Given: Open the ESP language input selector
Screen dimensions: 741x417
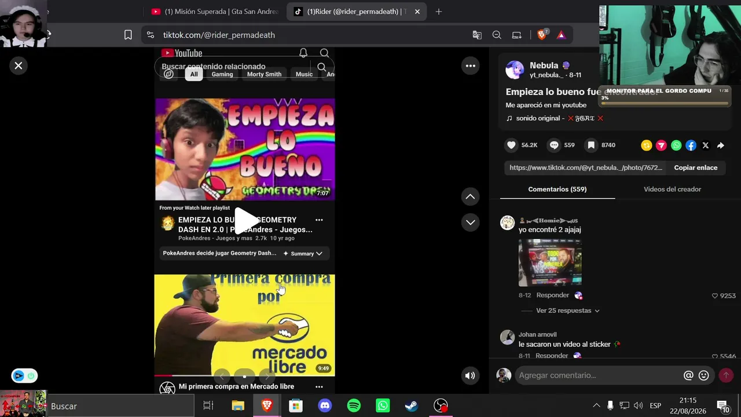Looking at the screenshot, I should pos(655,405).
